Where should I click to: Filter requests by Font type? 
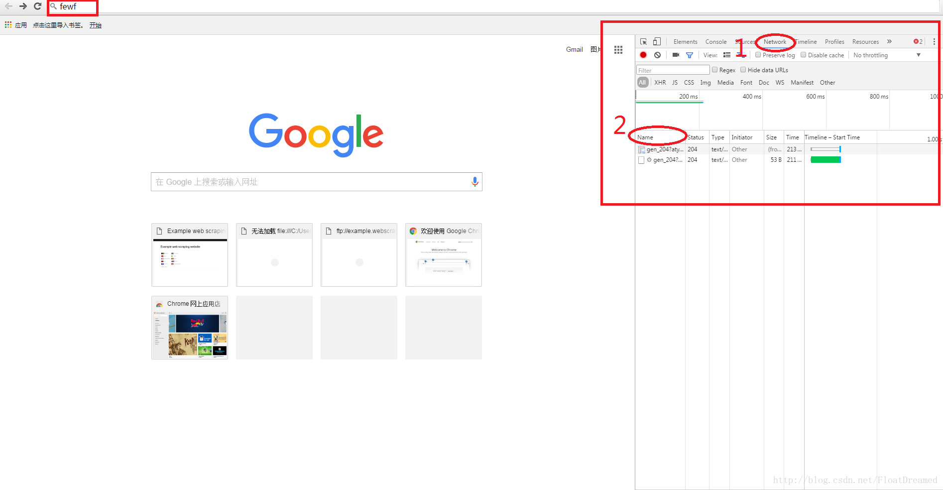[x=746, y=83]
